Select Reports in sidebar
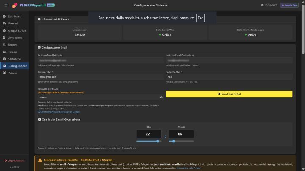 coord(14,45)
